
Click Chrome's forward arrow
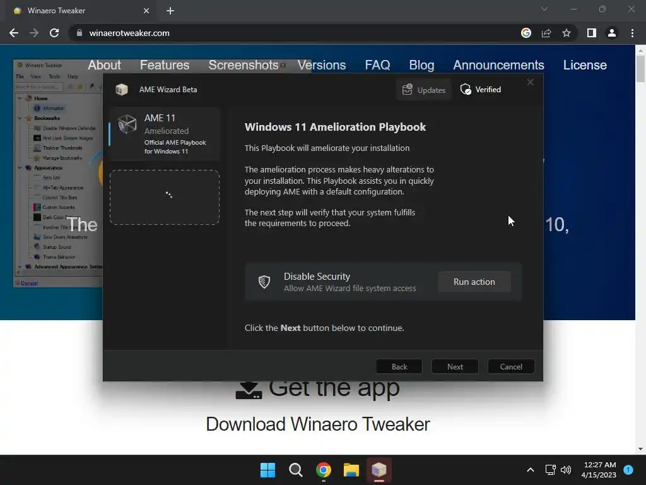(34, 33)
